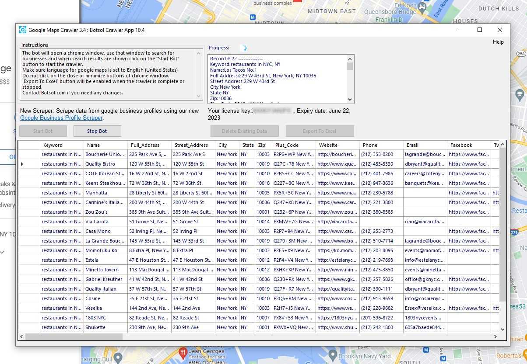Screen dimensions: 527x364
Task: Select the 'Carmine's Italia...' name cell
Action: [x=106, y=202]
